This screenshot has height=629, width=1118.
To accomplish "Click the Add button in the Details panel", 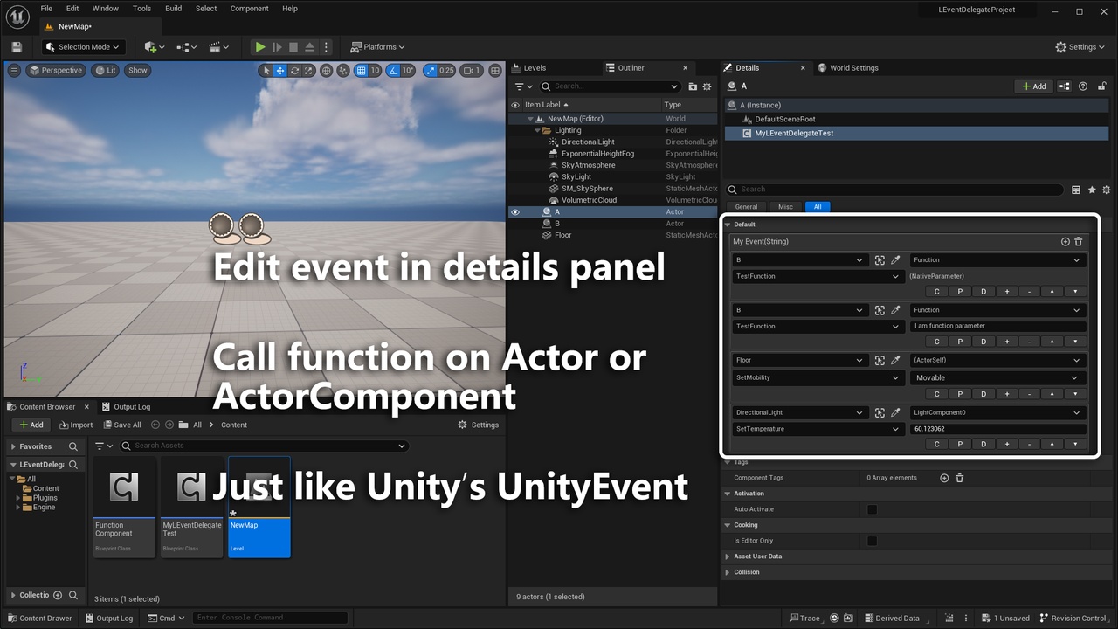I will (1033, 86).
